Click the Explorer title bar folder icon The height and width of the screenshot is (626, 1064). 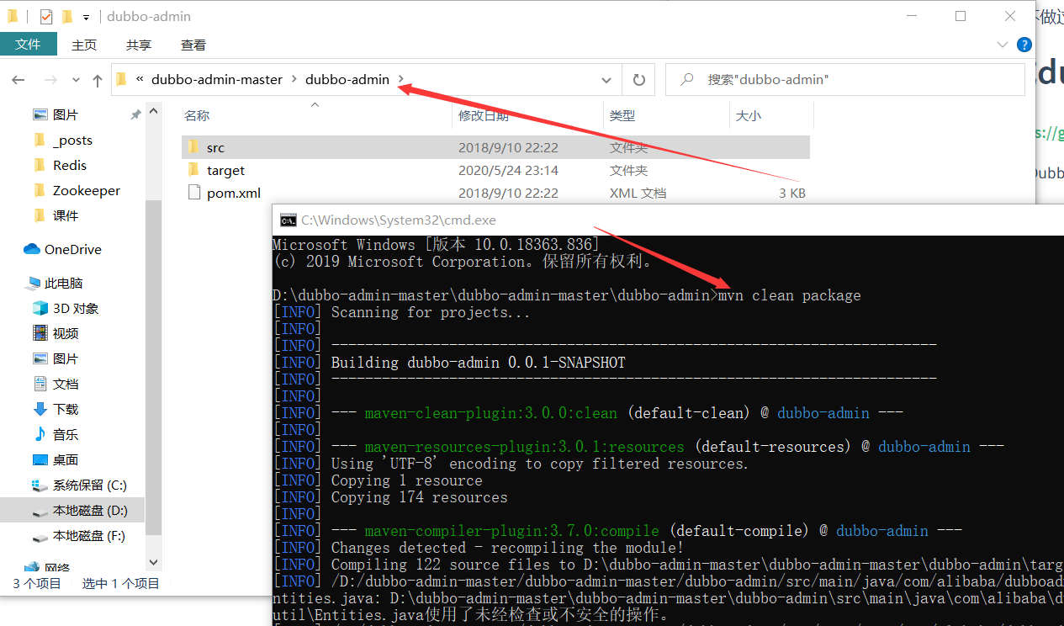(x=13, y=16)
